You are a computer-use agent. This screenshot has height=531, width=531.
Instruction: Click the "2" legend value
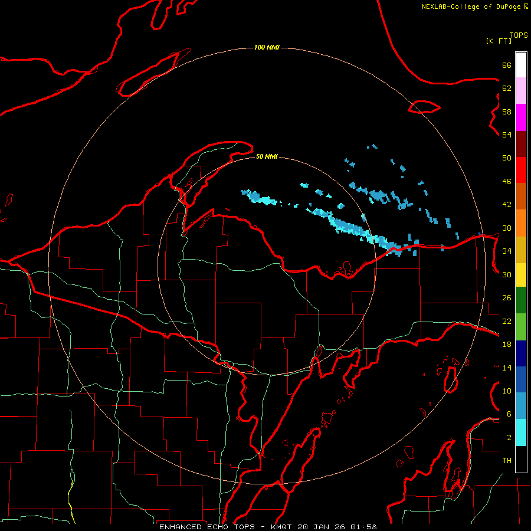pos(509,438)
